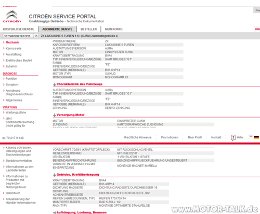The height and width of the screenshot is (214, 260).
Task: Click the DIAGNOSE section heading
Action: coord(10,74)
